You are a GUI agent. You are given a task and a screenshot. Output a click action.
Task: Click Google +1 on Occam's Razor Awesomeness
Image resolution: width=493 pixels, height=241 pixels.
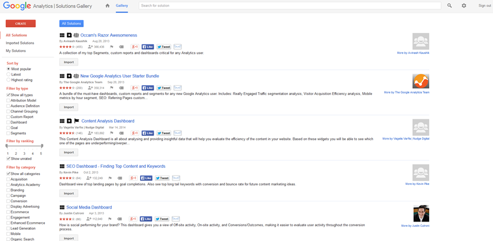135,47
